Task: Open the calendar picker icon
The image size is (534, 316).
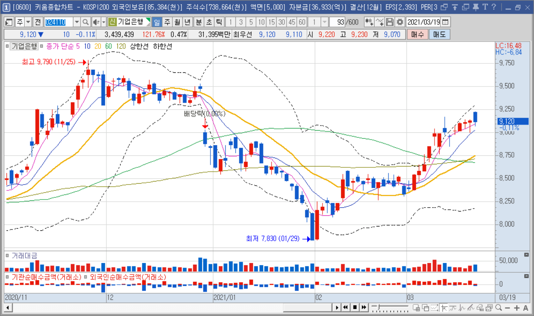Action: tap(445, 22)
